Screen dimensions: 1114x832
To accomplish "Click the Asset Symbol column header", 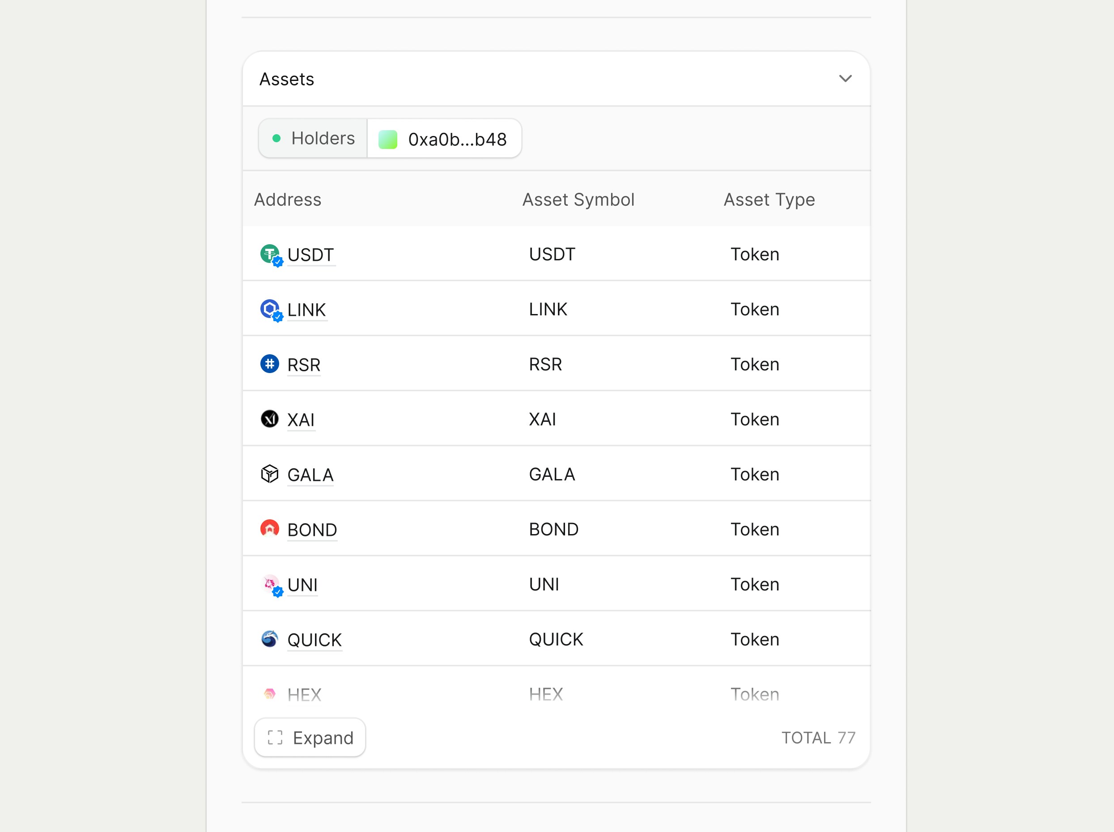I will pos(578,200).
